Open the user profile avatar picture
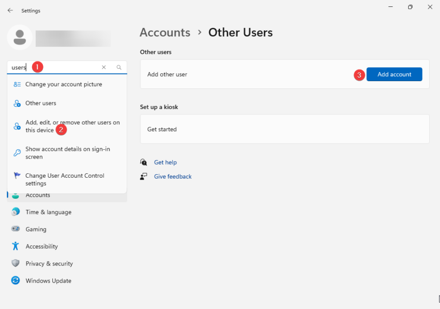This screenshot has width=440, height=309. tap(20, 38)
